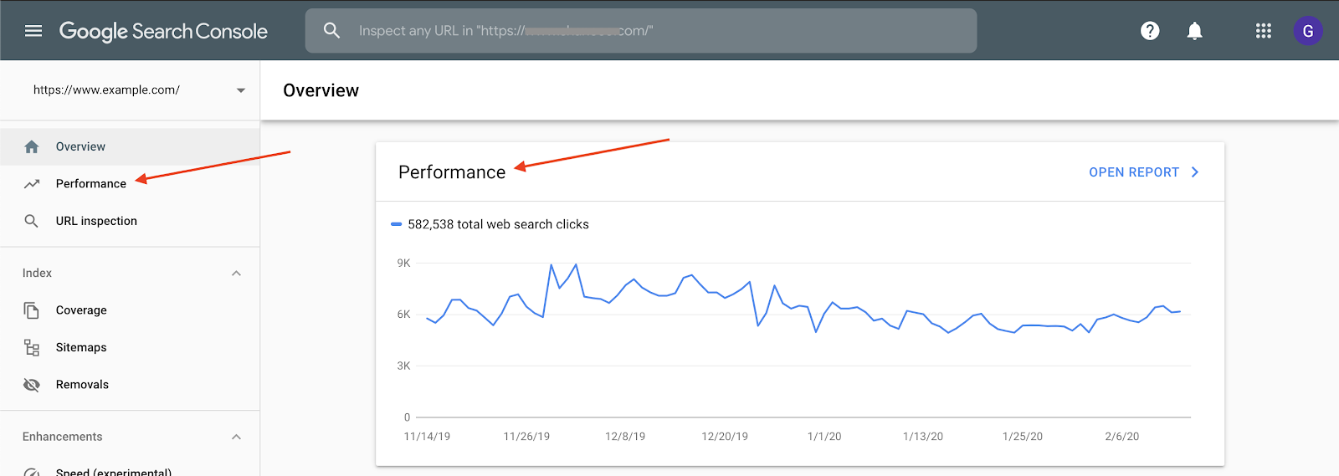Click the Overview home icon
1339x476 pixels.
[x=32, y=147]
